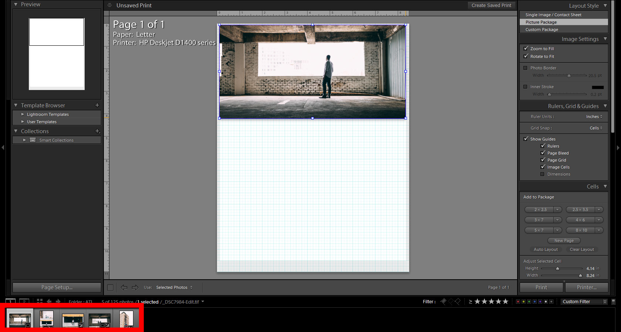This screenshot has height=332, width=621.
Task: Collapse the left panel group using the left edge arrow
Action: [3, 148]
